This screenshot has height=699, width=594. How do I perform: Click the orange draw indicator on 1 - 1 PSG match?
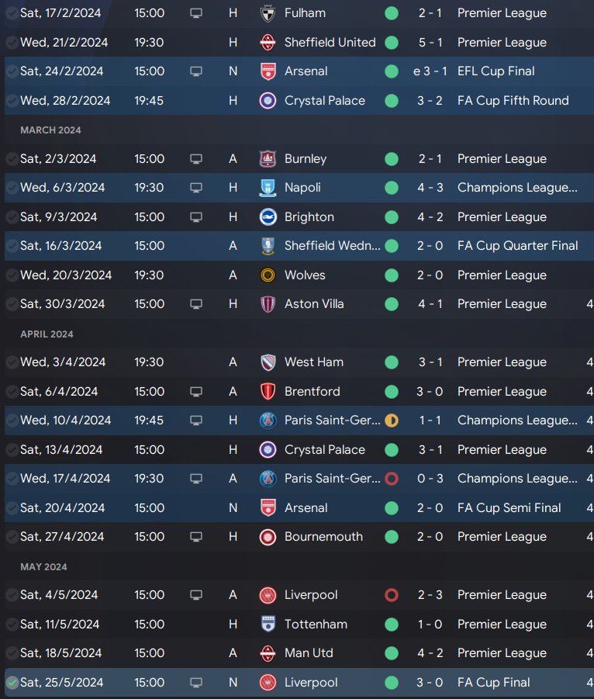392,420
